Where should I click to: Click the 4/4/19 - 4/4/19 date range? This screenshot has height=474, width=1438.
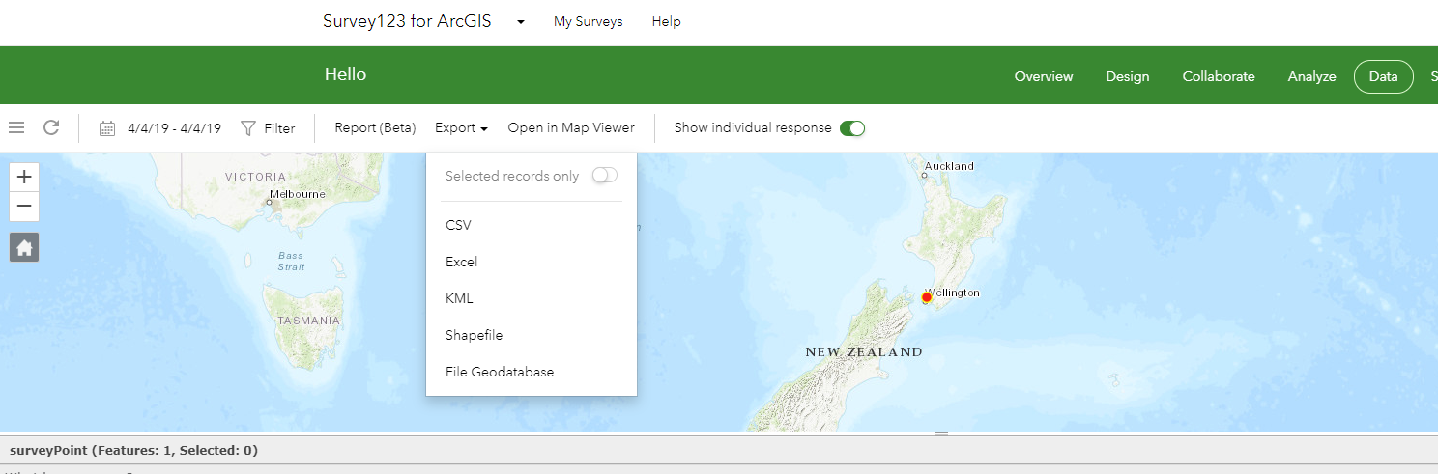(x=174, y=128)
